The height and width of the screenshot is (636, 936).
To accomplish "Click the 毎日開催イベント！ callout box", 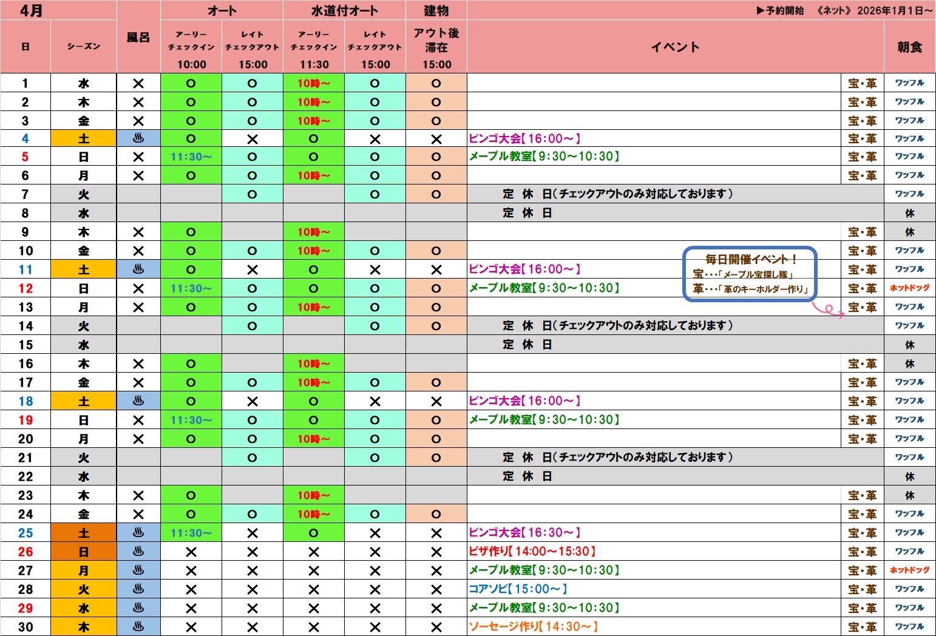I will tap(750, 274).
